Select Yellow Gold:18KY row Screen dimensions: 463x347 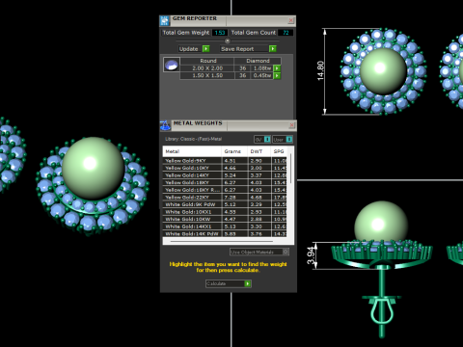(225, 182)
